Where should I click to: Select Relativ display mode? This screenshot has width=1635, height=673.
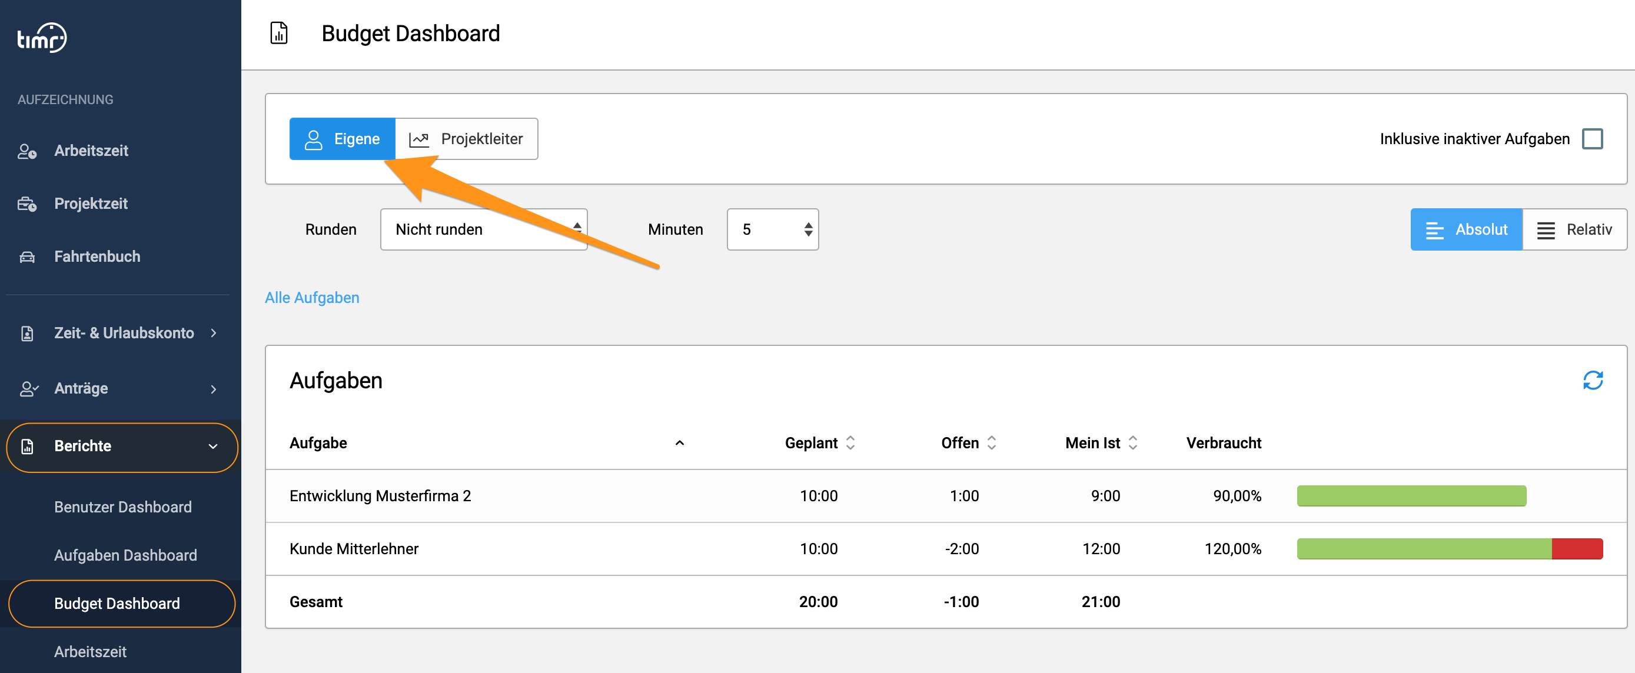pos(1575,229)
